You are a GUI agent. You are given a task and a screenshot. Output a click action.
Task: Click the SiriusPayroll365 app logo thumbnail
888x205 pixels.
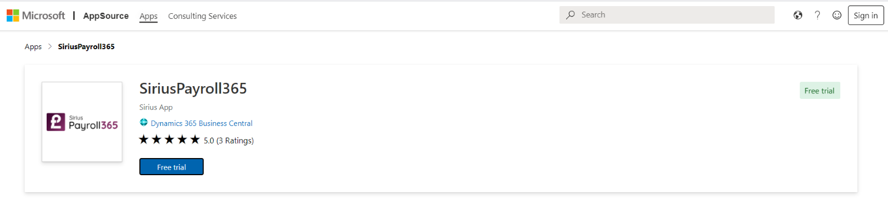tap(82, 122)
